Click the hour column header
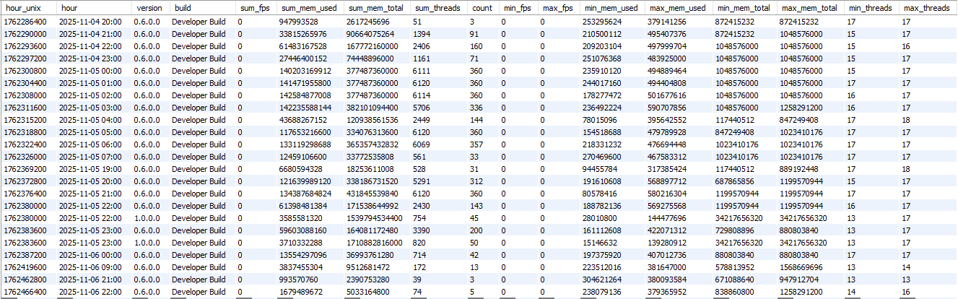The image size is (958, 299). point(69,7)
